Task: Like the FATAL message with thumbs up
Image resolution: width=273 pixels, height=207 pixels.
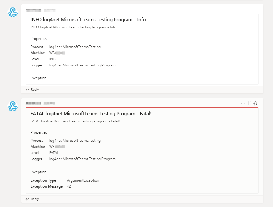Action: click(255, 103)
